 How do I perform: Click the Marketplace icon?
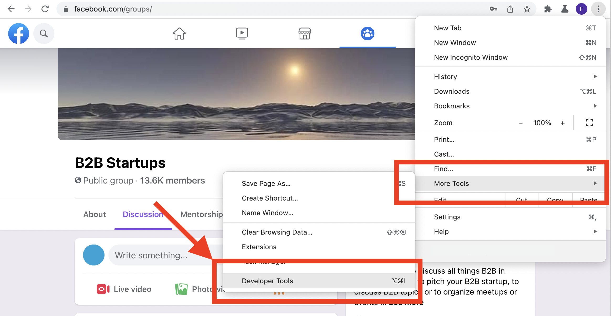coord(305,33)
